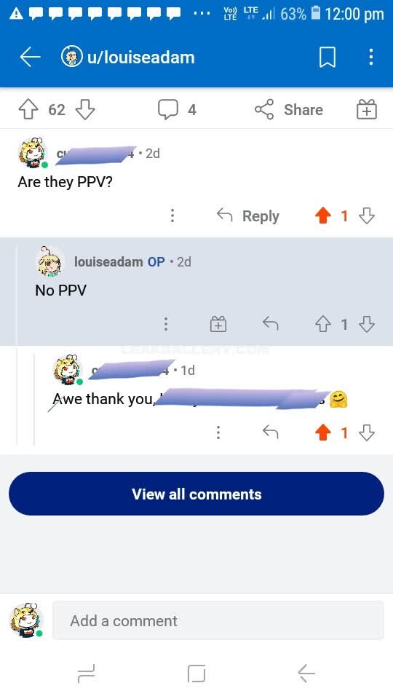The height and width of the screenshot is (699, 393).
Task: Open options for 'No PPV' comment
Action: click(166, 324)
